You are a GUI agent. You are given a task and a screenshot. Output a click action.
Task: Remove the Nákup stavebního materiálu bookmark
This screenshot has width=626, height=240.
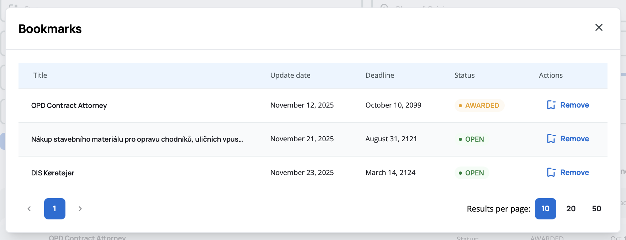pyautogui.click(x=574, y=139)
